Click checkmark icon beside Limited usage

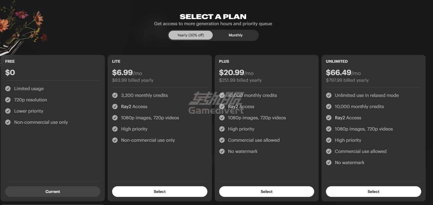[8, 88]
